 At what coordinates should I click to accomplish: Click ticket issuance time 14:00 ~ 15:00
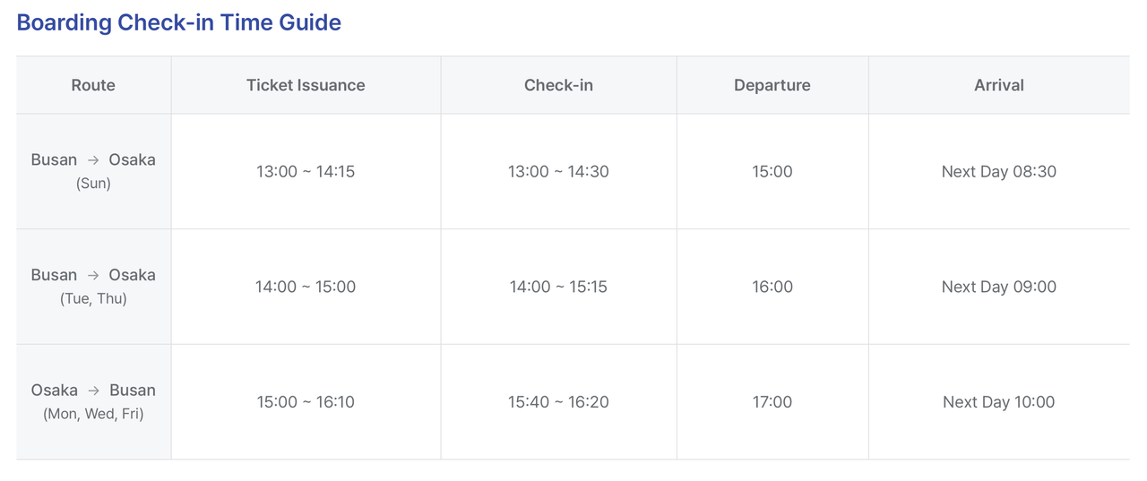click(x=306, y=287)
